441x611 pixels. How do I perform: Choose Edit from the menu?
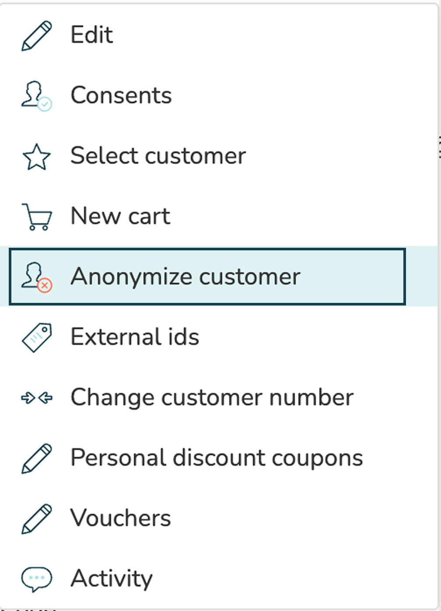pyautogui.click(x=219, y=35)
